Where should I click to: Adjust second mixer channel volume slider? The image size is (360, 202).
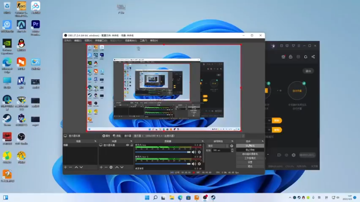[x=163, y=164]
